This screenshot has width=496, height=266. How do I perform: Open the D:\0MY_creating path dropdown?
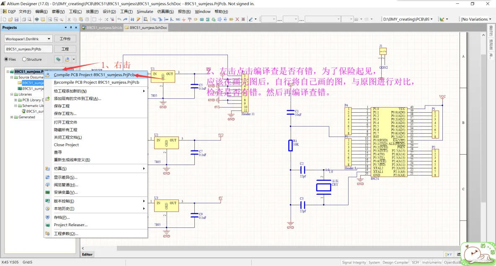point(431,19)
